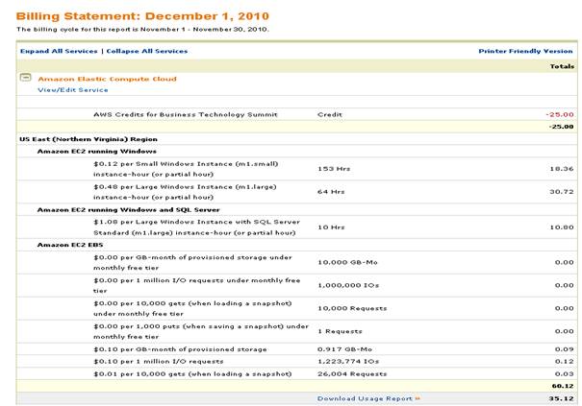Click the 0.09 charge amount
Viewport: 582px width, 406px height.
point(564,349)
